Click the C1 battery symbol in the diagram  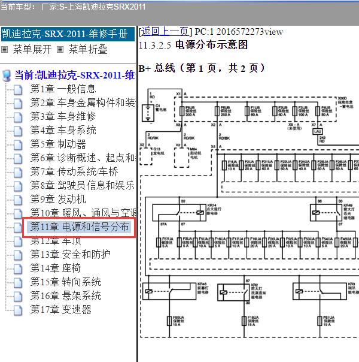148,113
